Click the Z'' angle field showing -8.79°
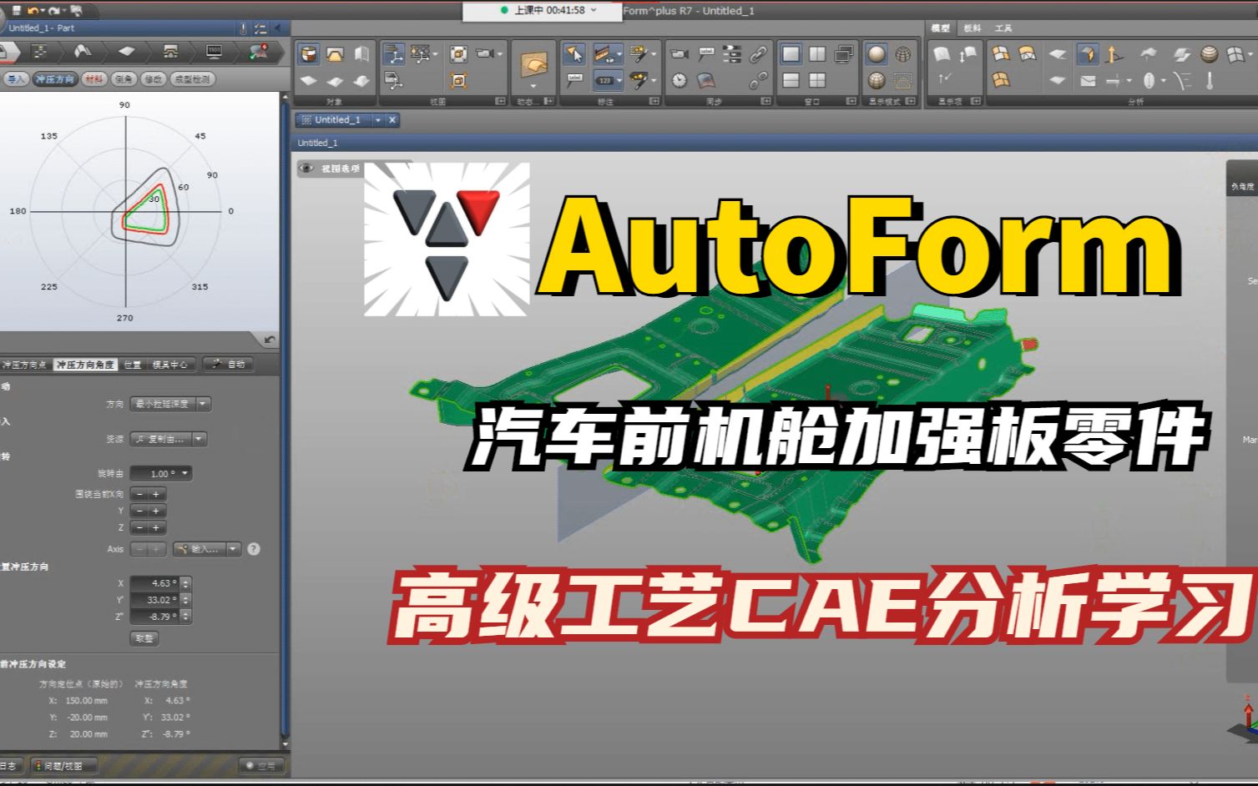The width and height of the screenshot is (1258, 786). pos(155,617)
